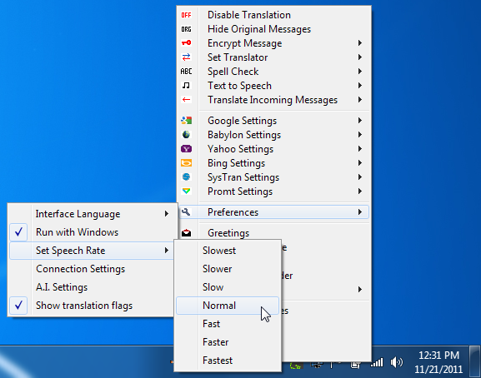This screenshot has width=481, height=378.
Task: Click the Babylon globe icon
Action: (x=186, y=135)
